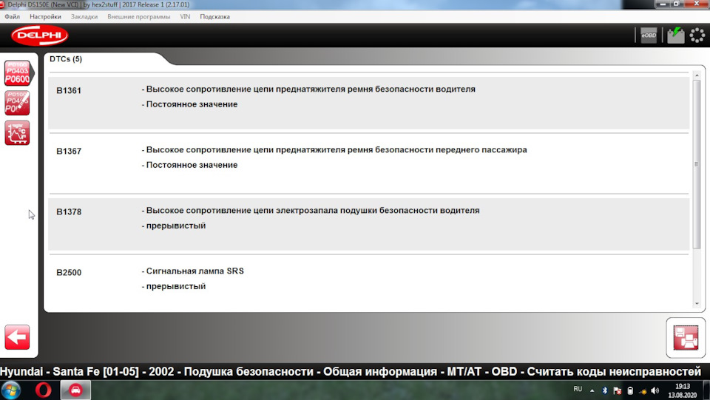This screenshot has height=400, width=710.
Task: Click the Show desktop button
Action: pyautogui.click(x=706, y=390)
